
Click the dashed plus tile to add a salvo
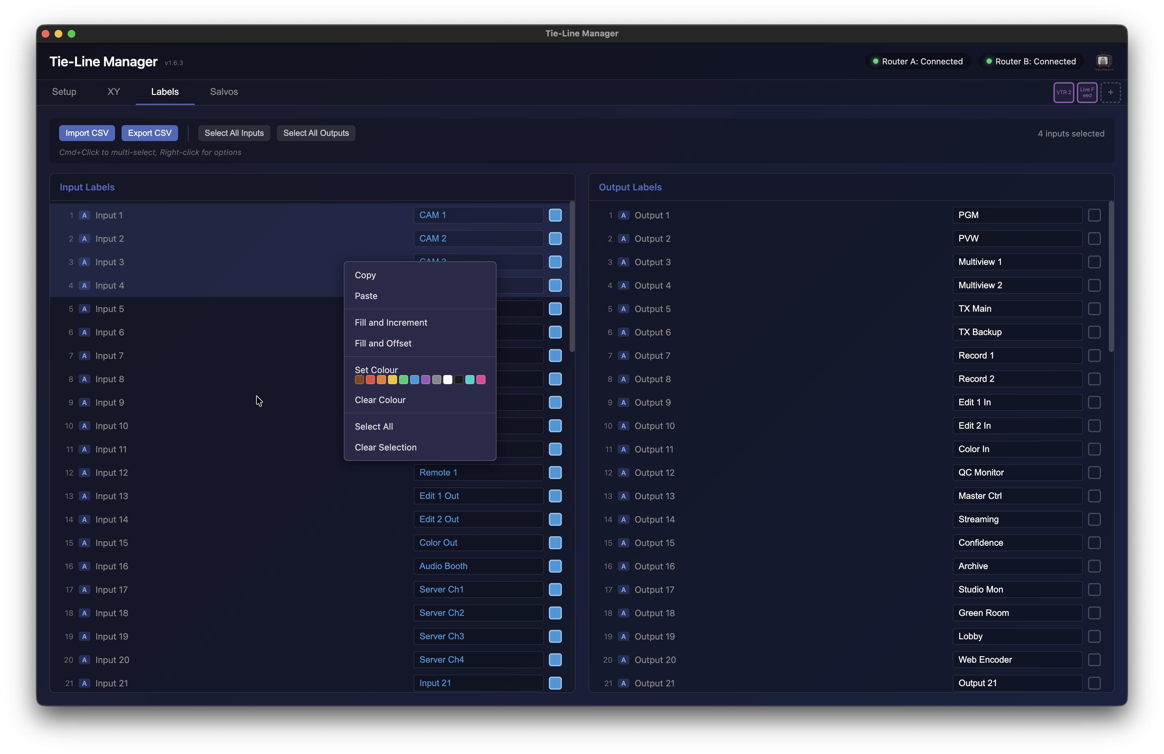1111,92
